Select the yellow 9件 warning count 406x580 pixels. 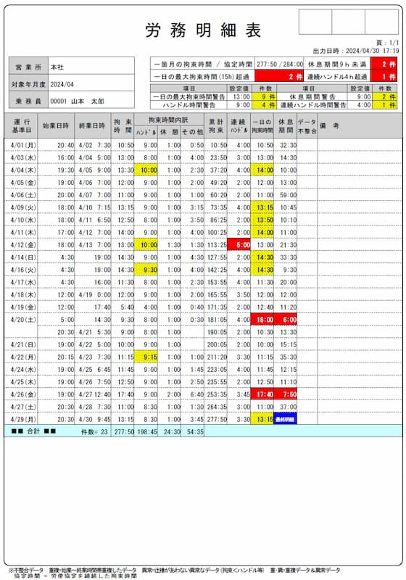(x=264, y=96)
